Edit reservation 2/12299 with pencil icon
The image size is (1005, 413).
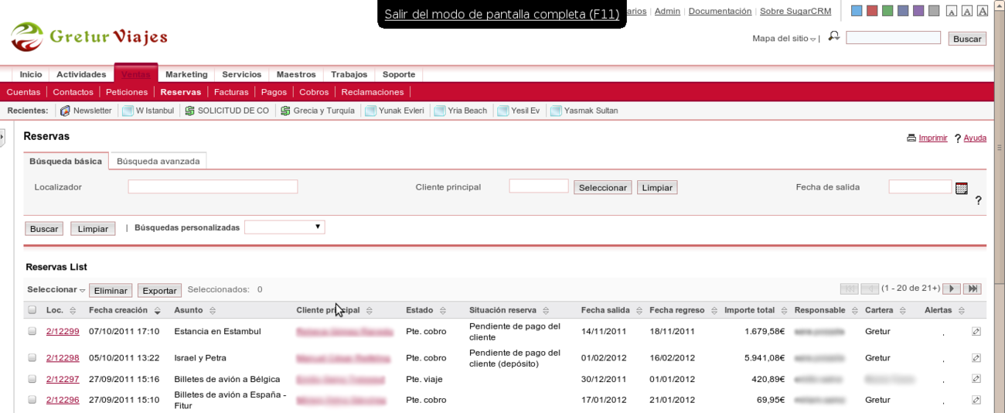coord(976,332)
